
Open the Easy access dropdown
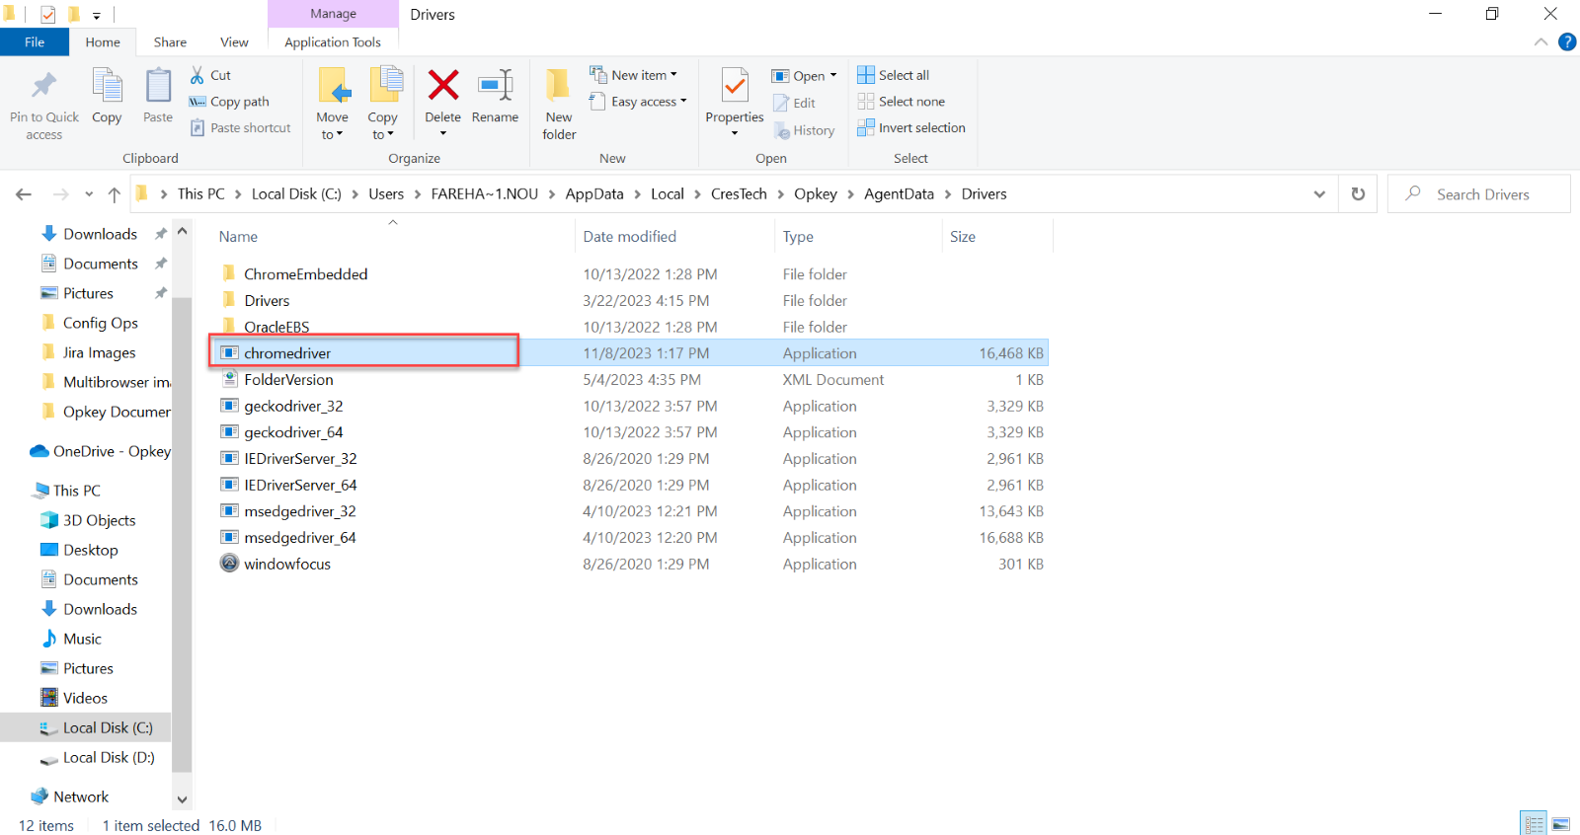638,102
